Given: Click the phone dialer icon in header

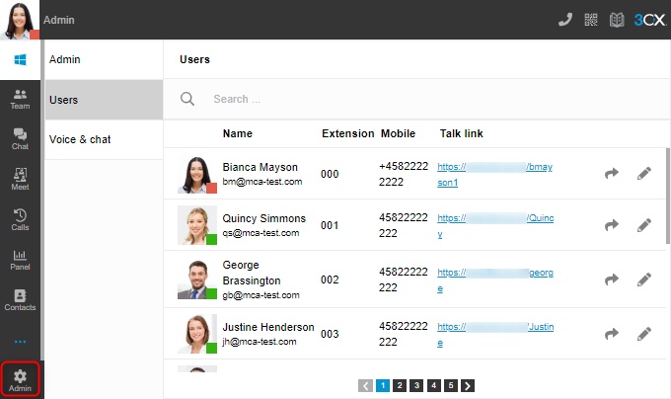Looking at the screenshot, I should [565, 20].
